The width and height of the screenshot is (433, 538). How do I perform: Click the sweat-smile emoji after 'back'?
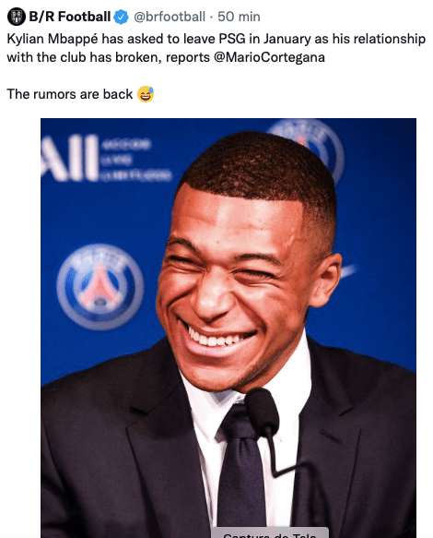pyautogui.click(x=146, y=94)
